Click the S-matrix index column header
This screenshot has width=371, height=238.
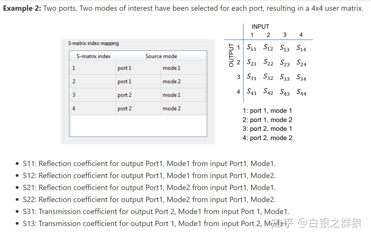pos(93,56)
